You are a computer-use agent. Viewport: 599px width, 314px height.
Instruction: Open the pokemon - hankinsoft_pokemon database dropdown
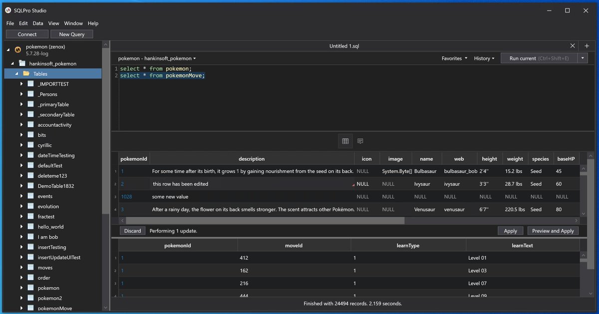[x=157, y=58]
